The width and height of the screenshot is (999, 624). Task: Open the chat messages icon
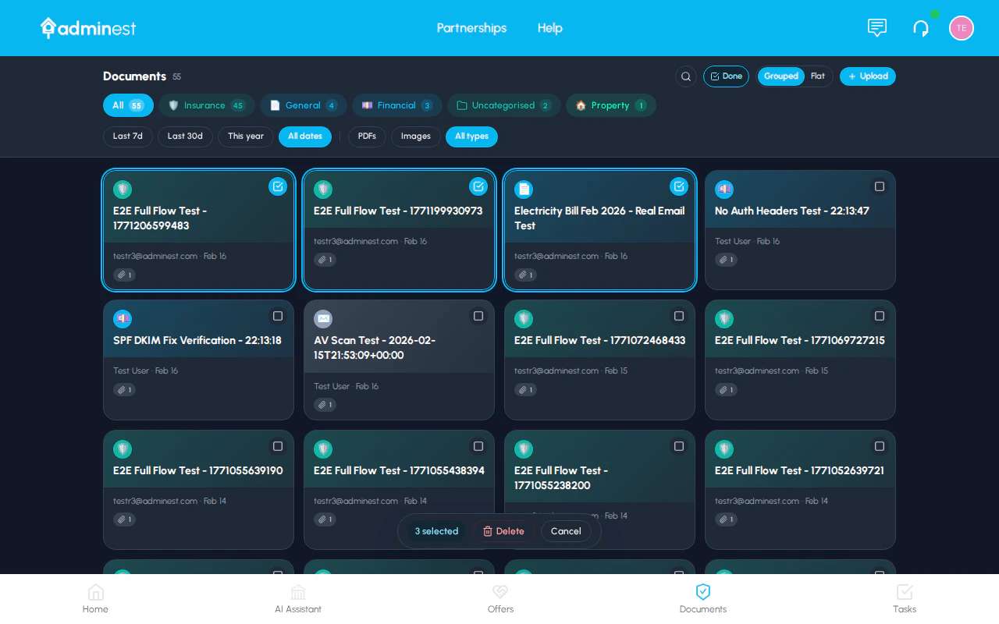(877, 28)
